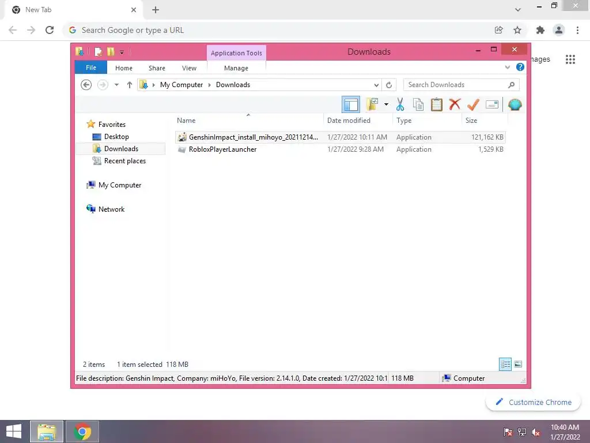Click the clipboard Paste icon
590x443 pixels.
click(437, 104)
